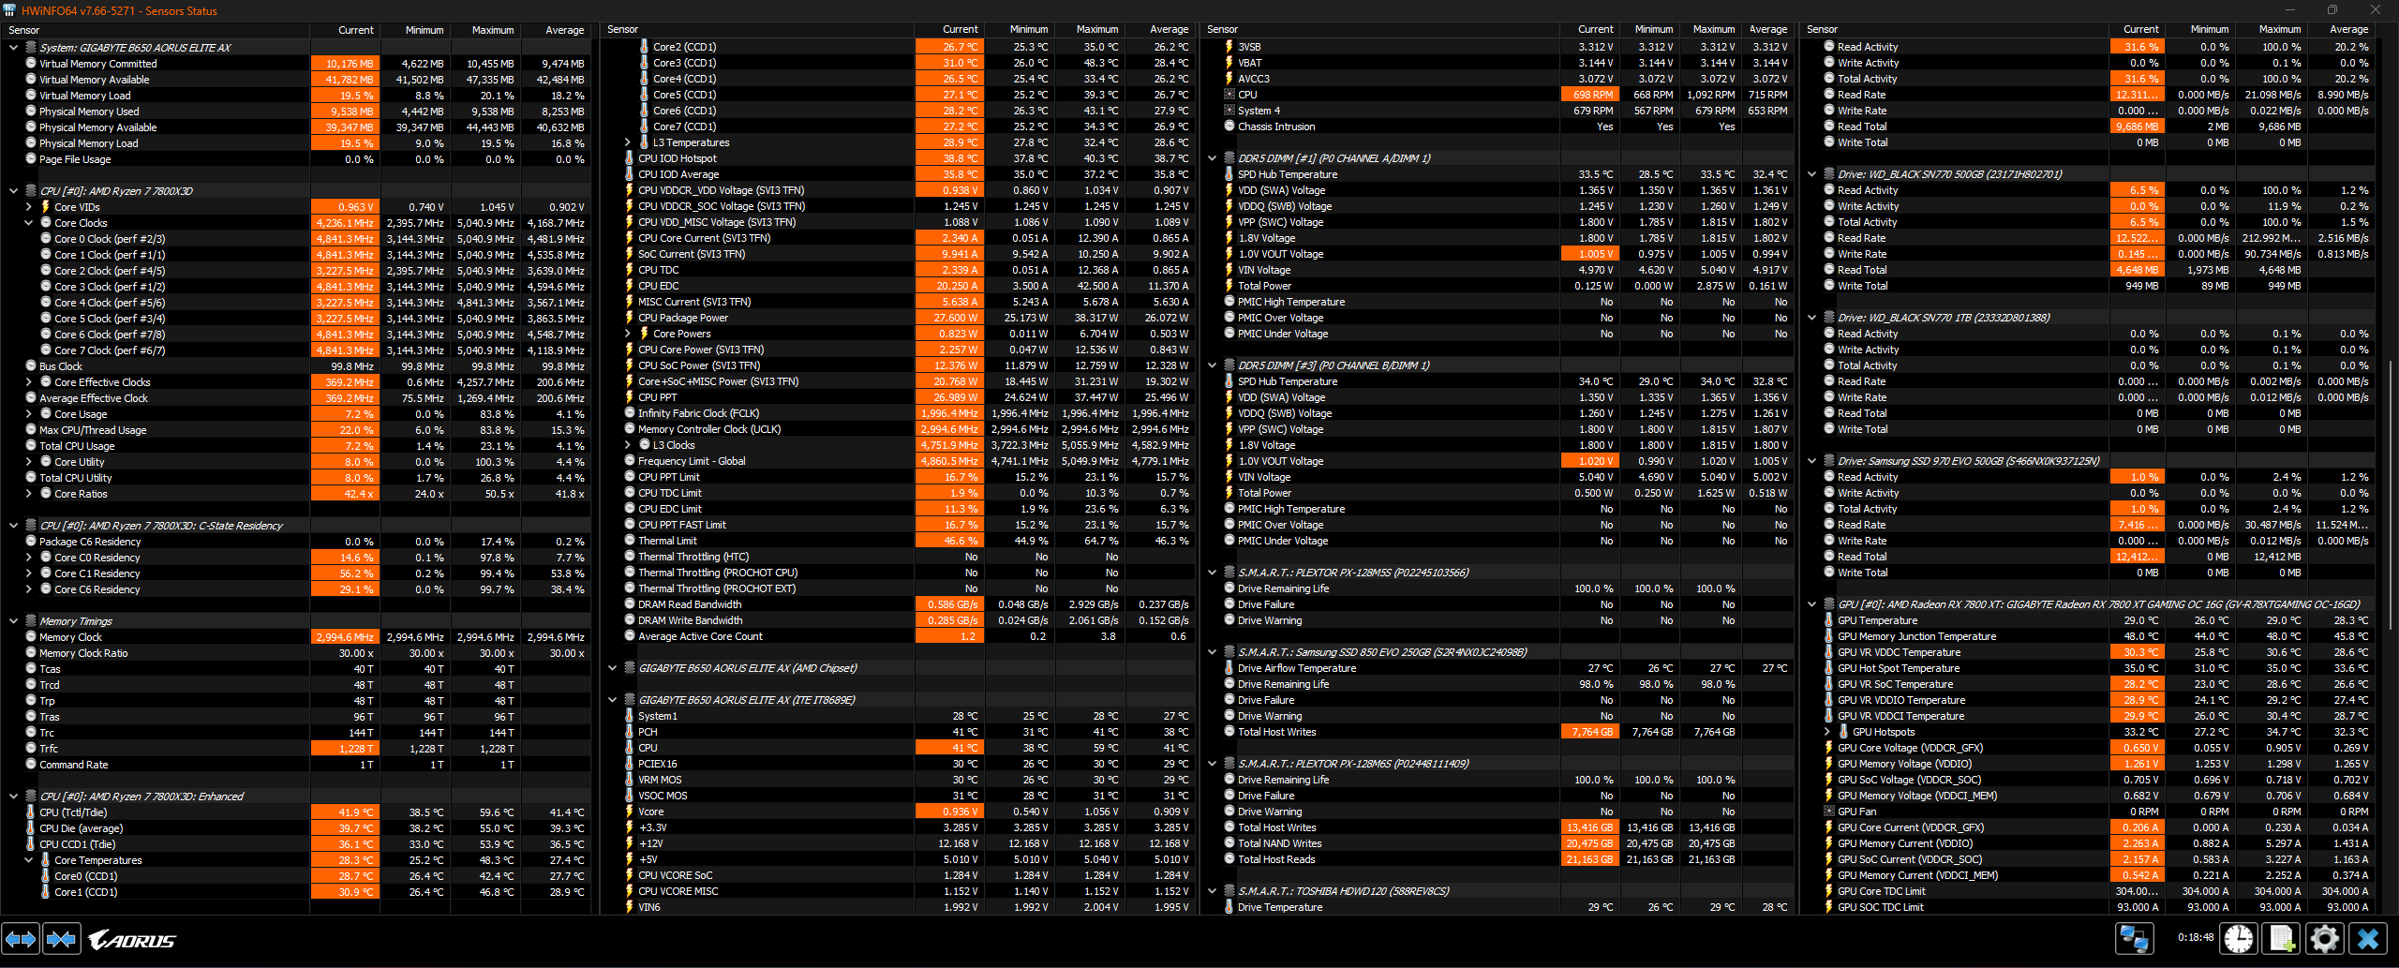Click the clock icon beside Bus Clock
The width and height of the screenshot is (2399, 968).
click(x=30, y=366)
